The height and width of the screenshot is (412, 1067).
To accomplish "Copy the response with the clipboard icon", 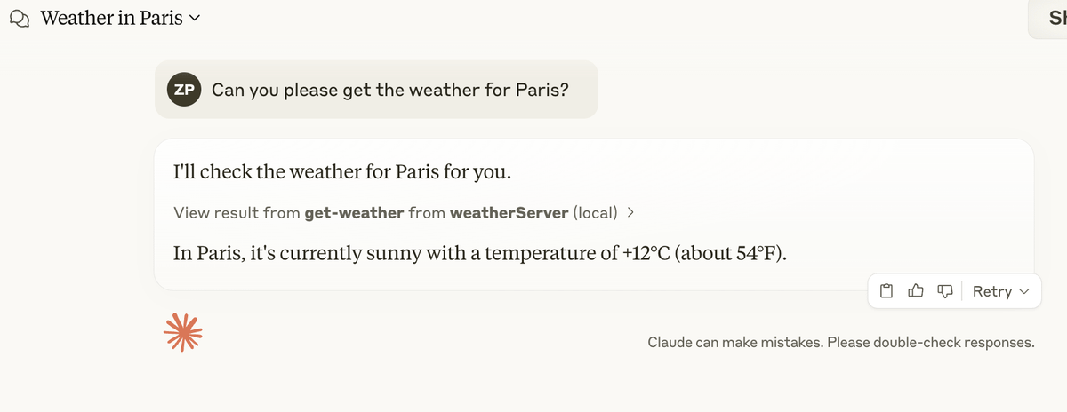I will click(x=886, y=291).
